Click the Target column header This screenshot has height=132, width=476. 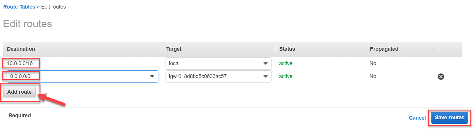point(174,49)
